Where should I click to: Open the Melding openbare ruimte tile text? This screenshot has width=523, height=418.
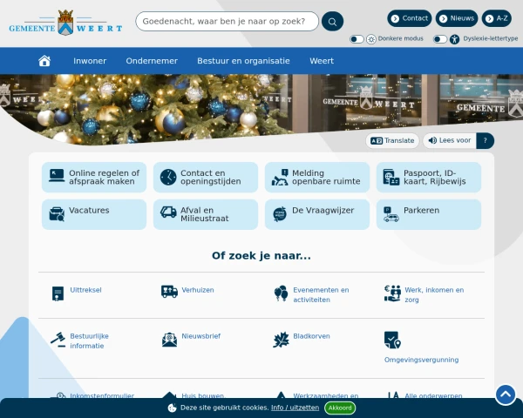326,177
